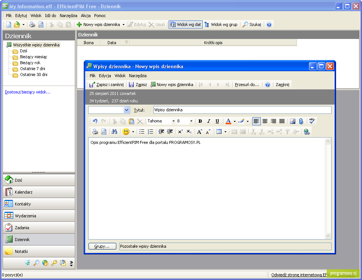Viewport: 362px width, 280px height.
Task: Click the editor print icon in second row
Action: pyautogui.click(x=95, y=132)
